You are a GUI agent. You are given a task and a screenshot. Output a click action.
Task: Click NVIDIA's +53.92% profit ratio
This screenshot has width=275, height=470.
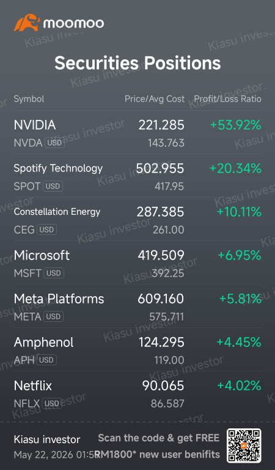[236, 125]
